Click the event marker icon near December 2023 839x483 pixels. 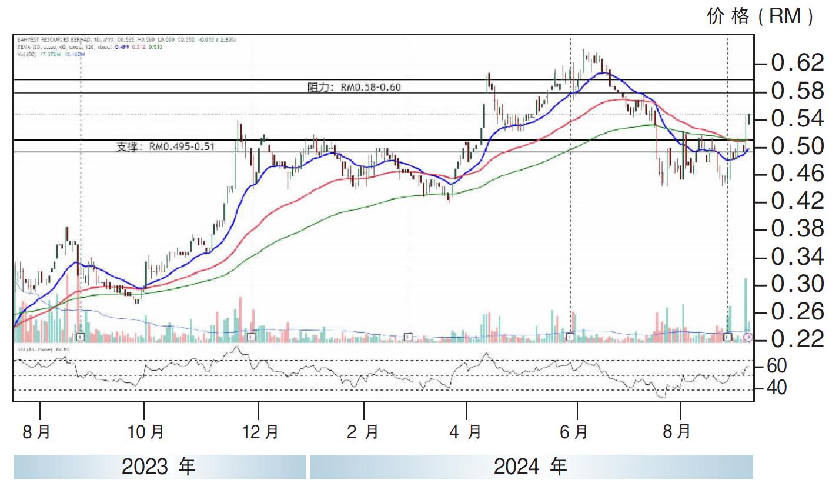coord(252,337)
